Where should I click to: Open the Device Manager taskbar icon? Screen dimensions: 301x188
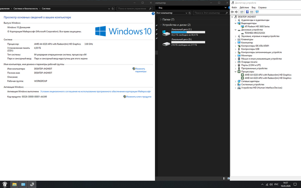pos(32,185)
